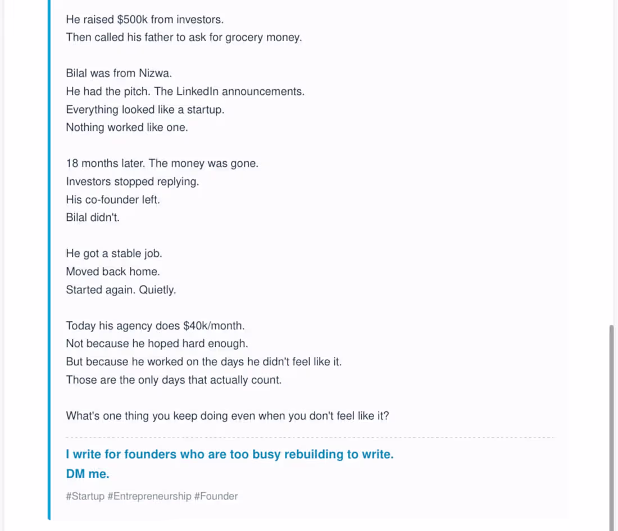Open the #Entrepreneurship hashtag
This screenshot has height=531, width=618.
pyautogui.click(x=149, y=496)
